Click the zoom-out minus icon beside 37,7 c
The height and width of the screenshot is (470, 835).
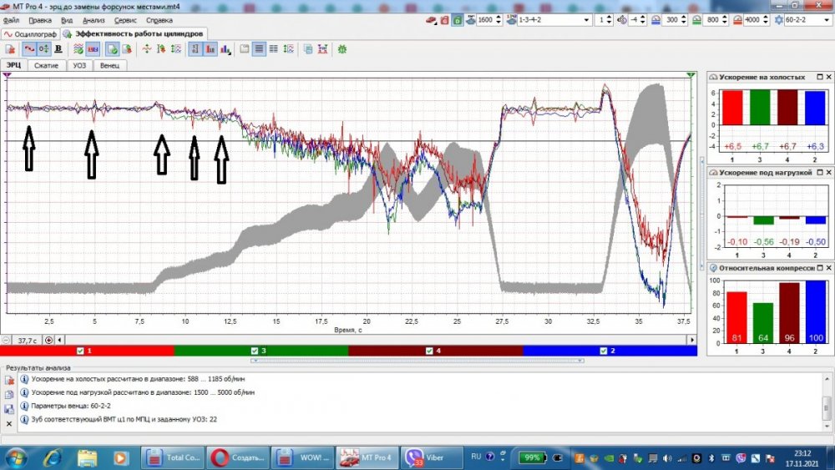coord(7,341)
